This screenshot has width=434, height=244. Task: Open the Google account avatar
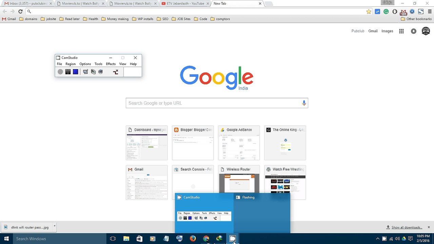click(x=426, y=31)
